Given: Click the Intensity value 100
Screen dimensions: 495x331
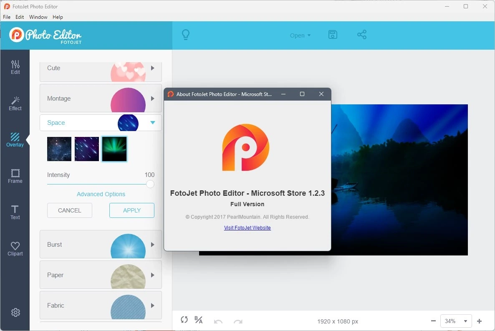Looking at the screenshot, I should (x=149, y=174).
